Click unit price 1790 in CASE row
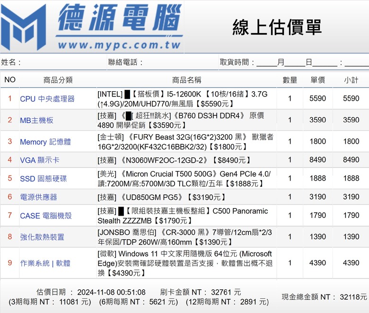 (x=318, y=215)
